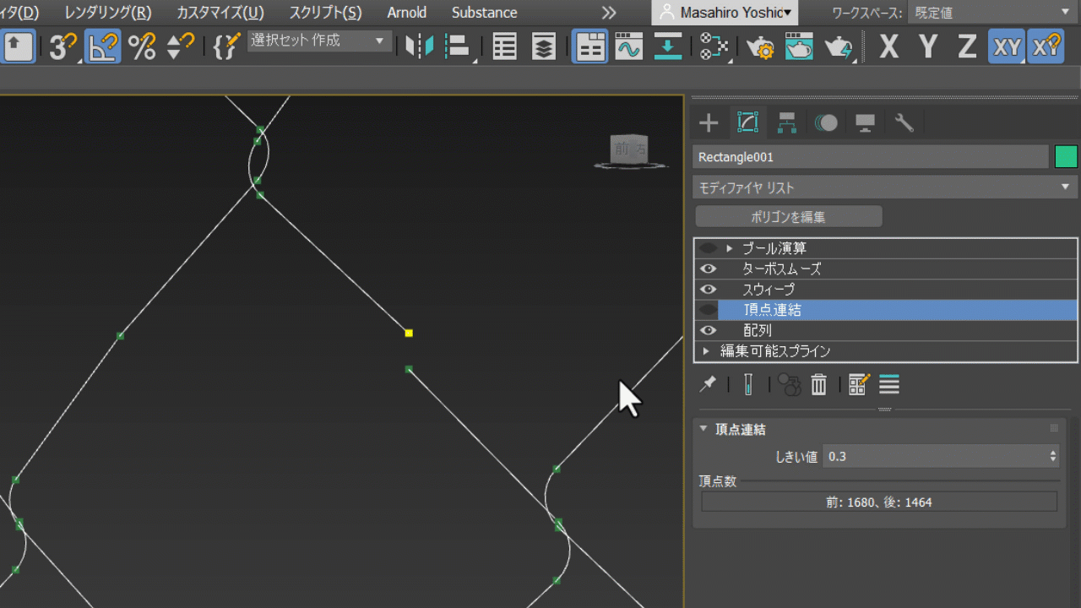The height and width of the screenshot is (608, 1081).
Task: Toggle the Spinner Snap tool
Action: click(x=179, y=46)
